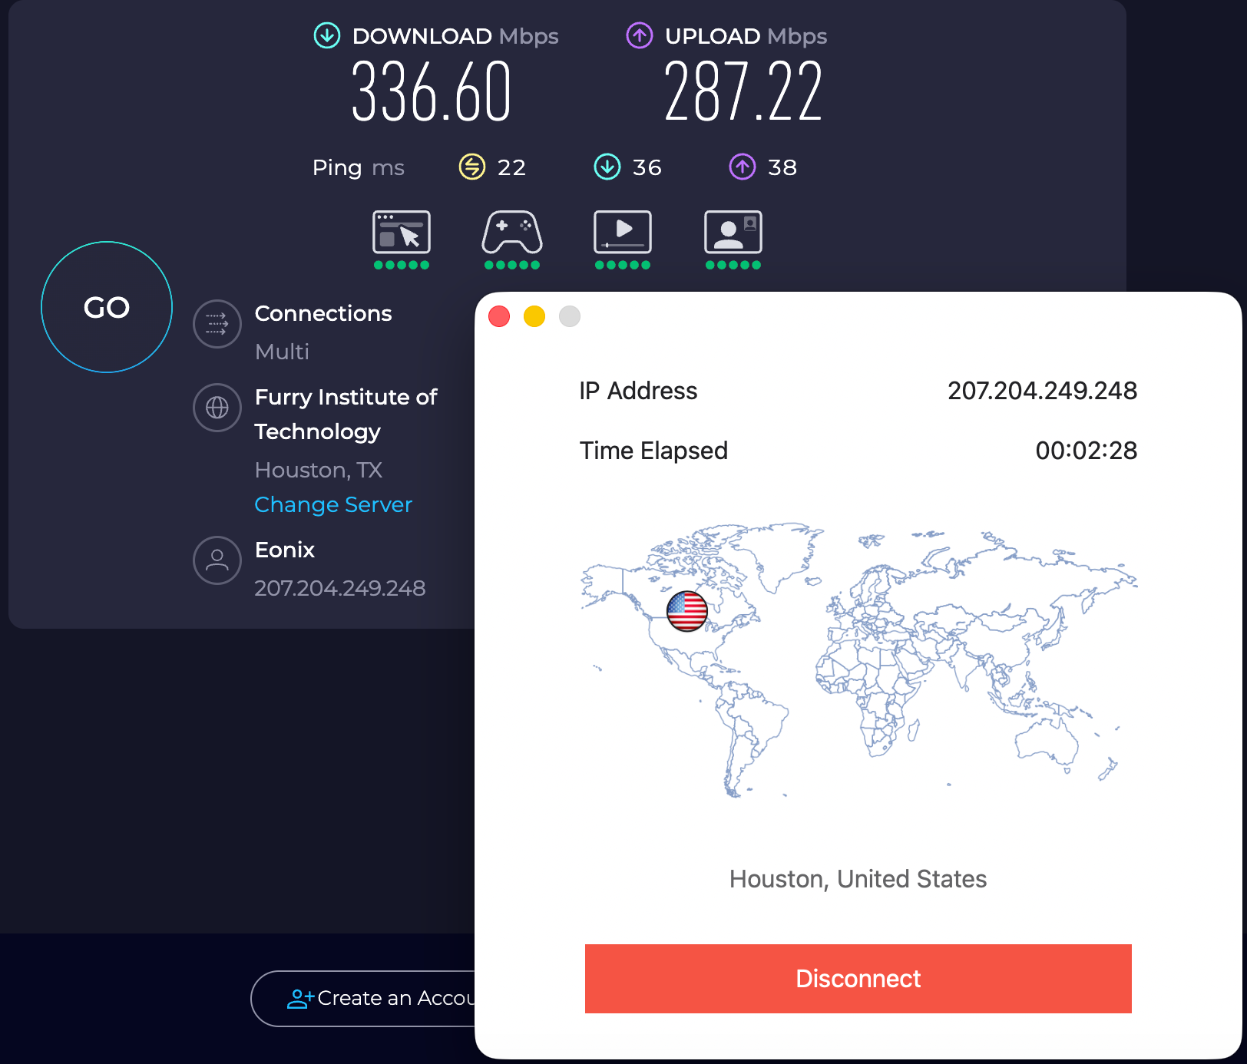The width and height of the screenshot is (1247, 1064).
Task: Select the video streaming rating icon
Action: [622, 235]
